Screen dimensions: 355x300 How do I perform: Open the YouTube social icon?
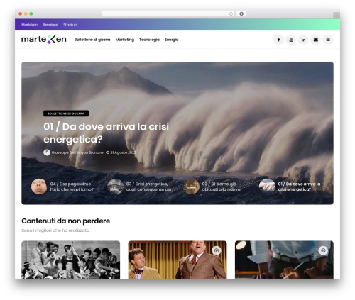(x=291, y=40)
